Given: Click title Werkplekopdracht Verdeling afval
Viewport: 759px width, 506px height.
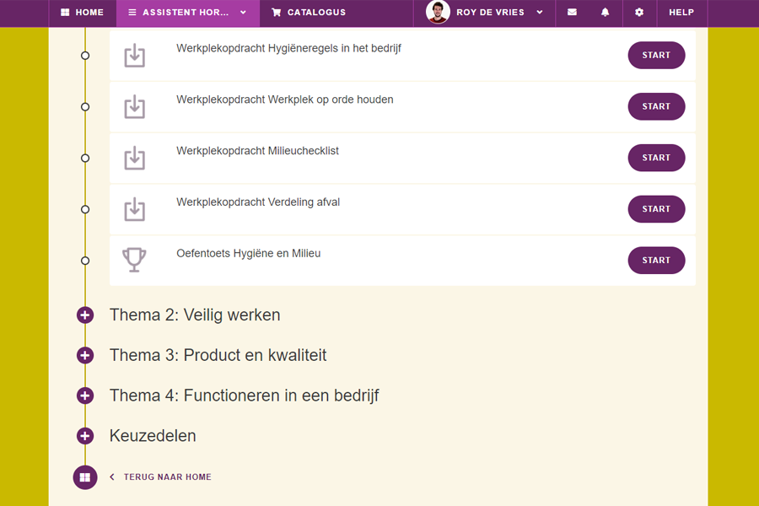Looking at the screenshot, I should point(258,202).
